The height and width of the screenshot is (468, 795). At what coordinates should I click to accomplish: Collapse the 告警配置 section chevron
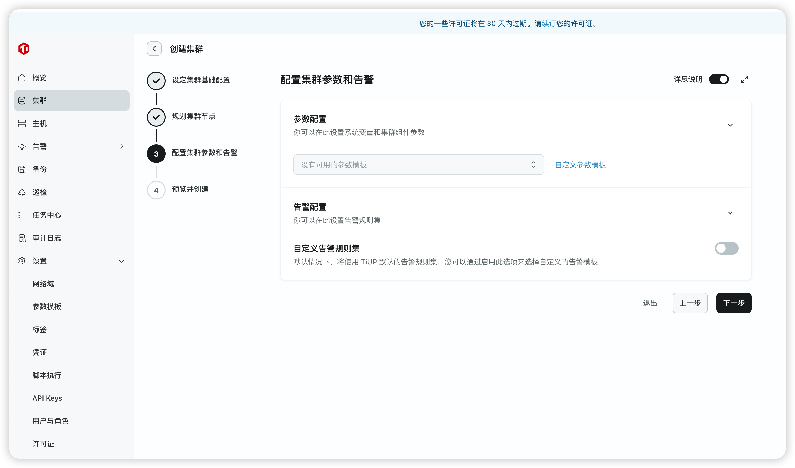(730, 213)
